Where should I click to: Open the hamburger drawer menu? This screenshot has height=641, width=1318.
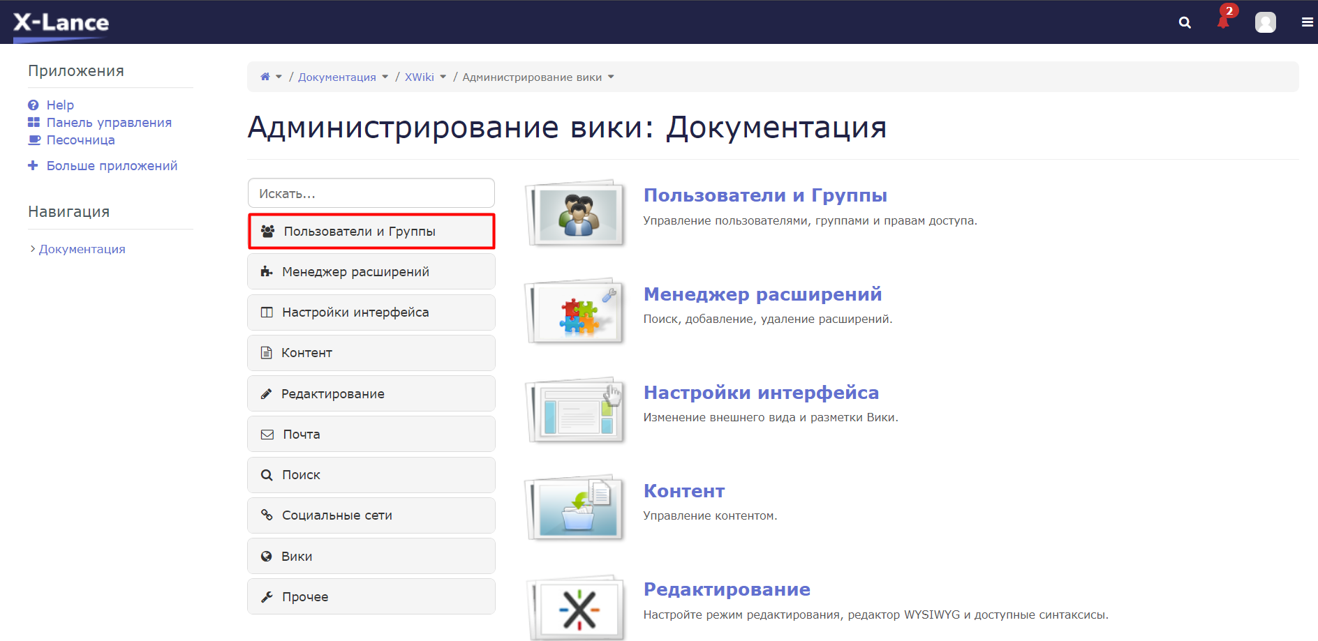1308,22
